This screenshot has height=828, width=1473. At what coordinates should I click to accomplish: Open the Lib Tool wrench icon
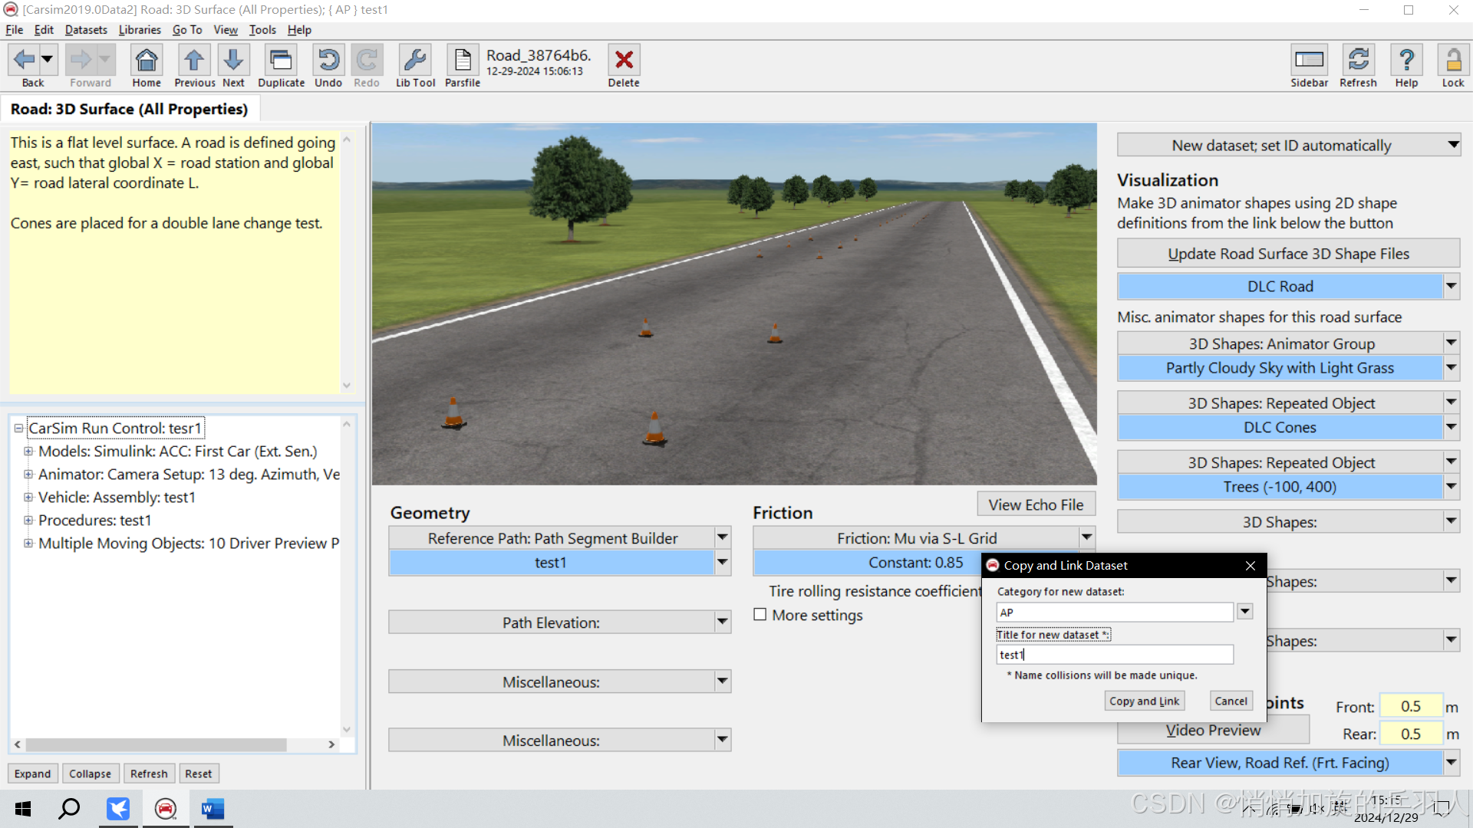pos(415,61)
